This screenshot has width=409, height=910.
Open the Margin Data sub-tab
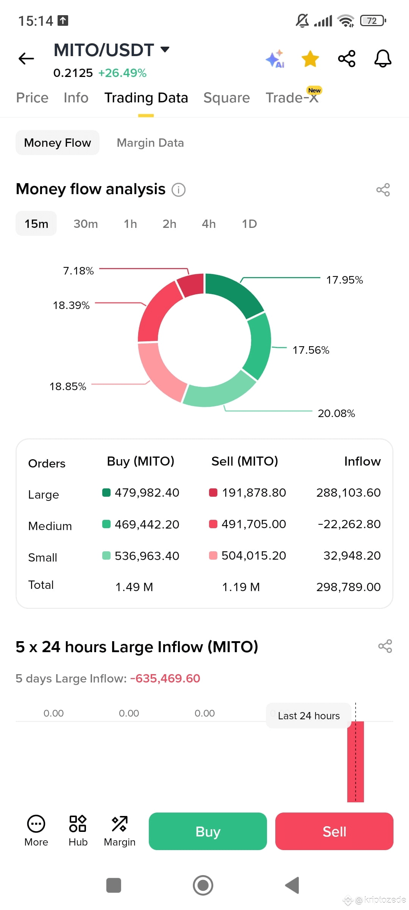150,143
